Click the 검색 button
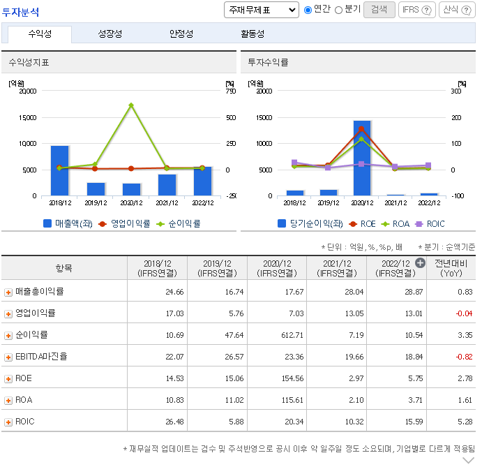 [x=379, y=10]
